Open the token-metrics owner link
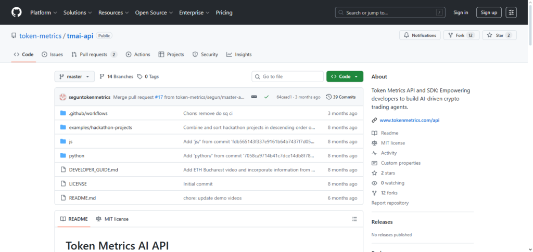Viewport: 533px width, 252px height. 41,36
